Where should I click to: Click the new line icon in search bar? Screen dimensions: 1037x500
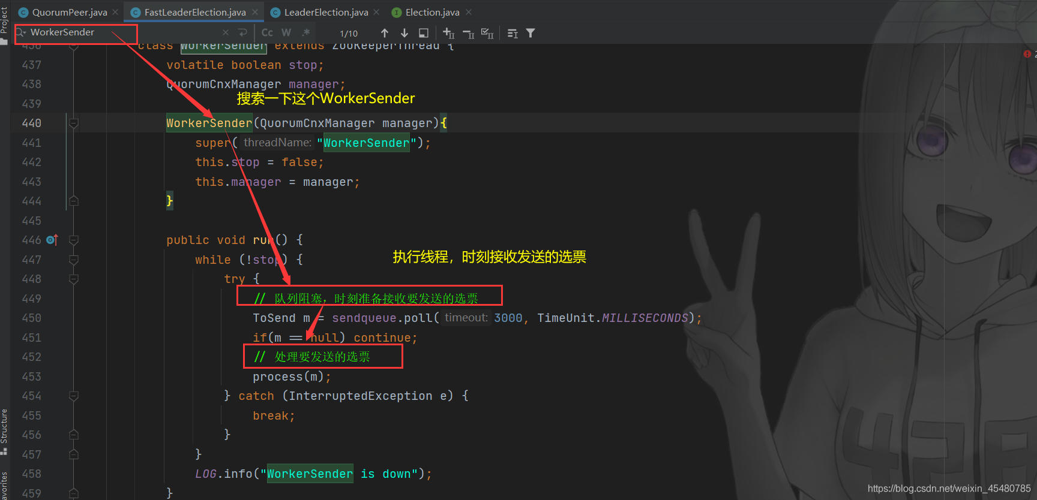point(242,32)
